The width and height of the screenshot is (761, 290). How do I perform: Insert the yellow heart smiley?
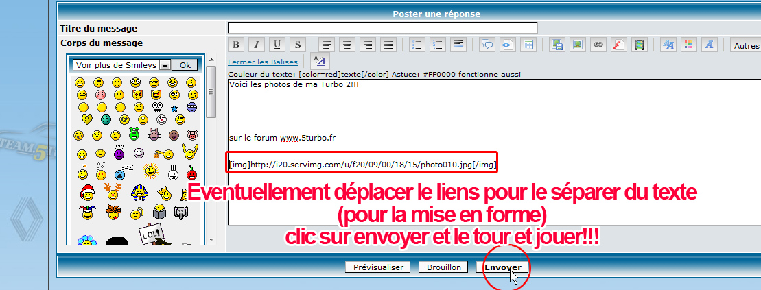point(87,119)
